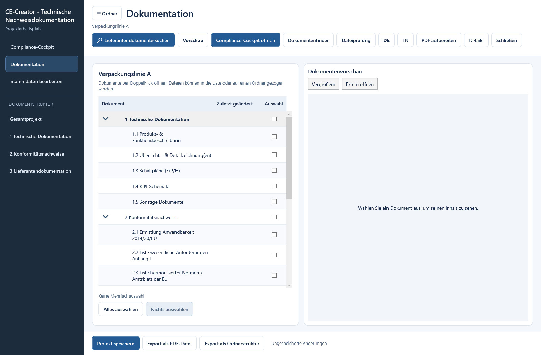
Task: Mark checkbox for 1.5 Sonstige Dokumente
Action: tap(274, 202)
